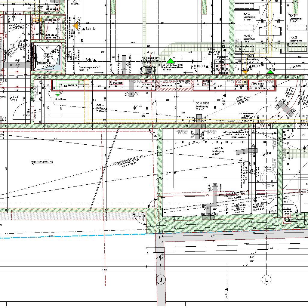Screen dimensions: 308x308
Task: Click green triangle above BRE ZL+CO LJ (GARAGE)
Action: tap(171, 61)
